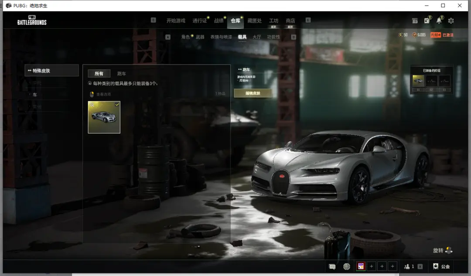471x276 pixels.
Task: Click the E key icon right of 商店
Action: (x=308, y=20)
